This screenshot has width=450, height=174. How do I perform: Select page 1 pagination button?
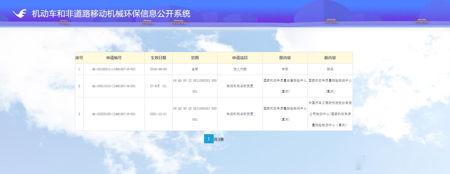pos(209,139)
